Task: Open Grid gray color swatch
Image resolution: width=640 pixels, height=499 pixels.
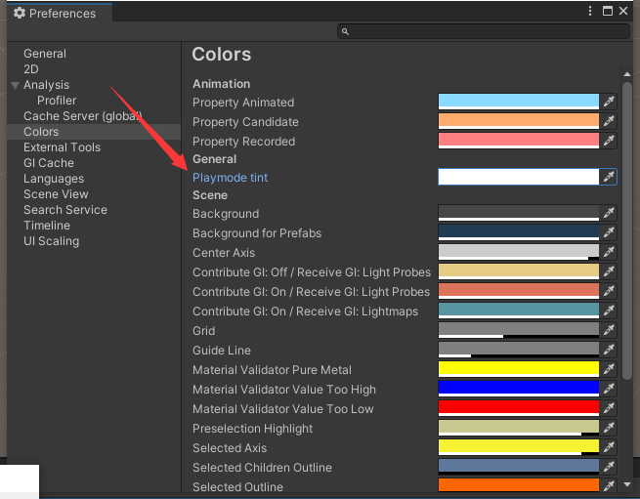Action: pos(519,330)
